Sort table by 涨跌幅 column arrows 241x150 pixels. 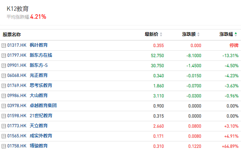(236, 34)
